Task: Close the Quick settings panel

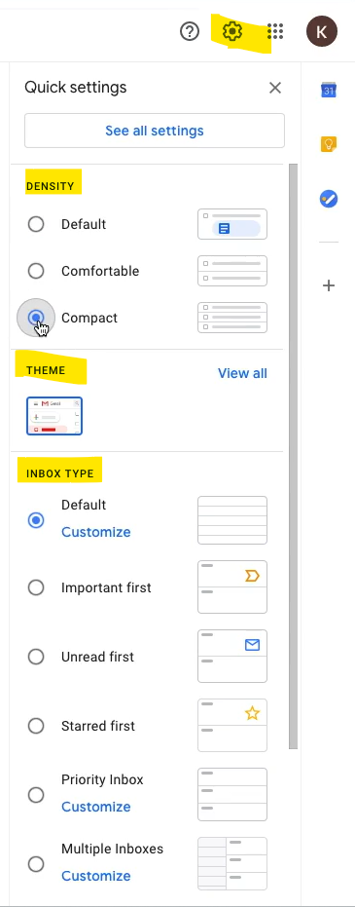Action: [275, 88]
